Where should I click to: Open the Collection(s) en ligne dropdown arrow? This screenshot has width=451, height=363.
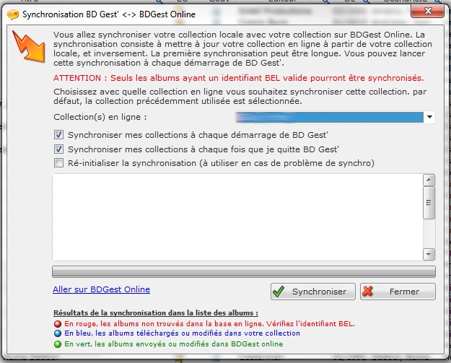click(429, 117)
